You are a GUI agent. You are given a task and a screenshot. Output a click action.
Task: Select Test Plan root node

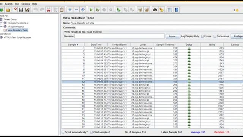[4, 16]
